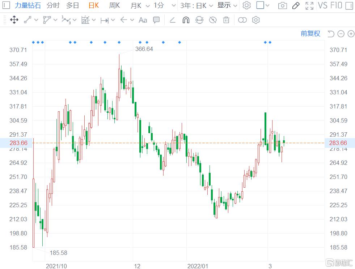Click the F10 company info button
This screenshot has height=269, width=355.
click(x=336, y=5)
